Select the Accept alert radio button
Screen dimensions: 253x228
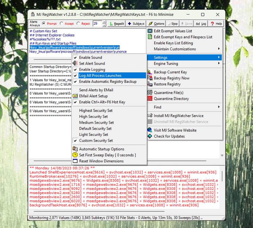(61, 23)
